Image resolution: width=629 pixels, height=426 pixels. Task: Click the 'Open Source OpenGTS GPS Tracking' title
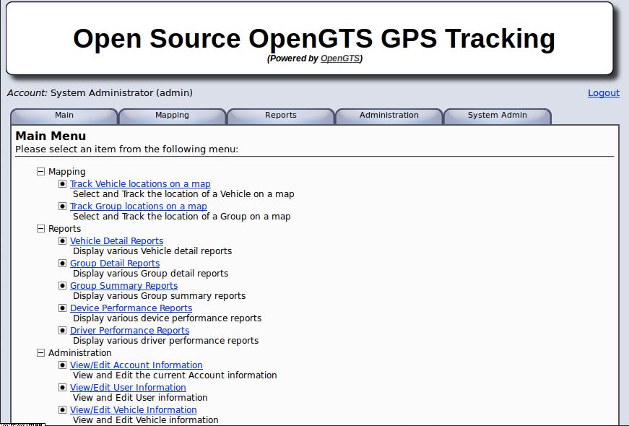pos(314,39)
